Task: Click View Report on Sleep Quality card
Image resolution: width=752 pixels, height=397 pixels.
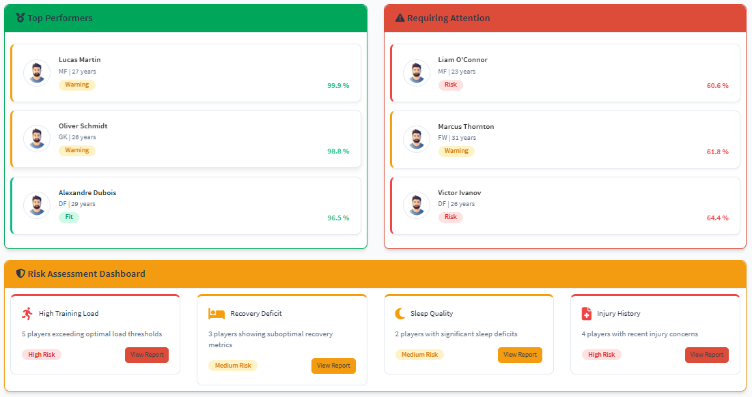Action: (x=520, y=355)
